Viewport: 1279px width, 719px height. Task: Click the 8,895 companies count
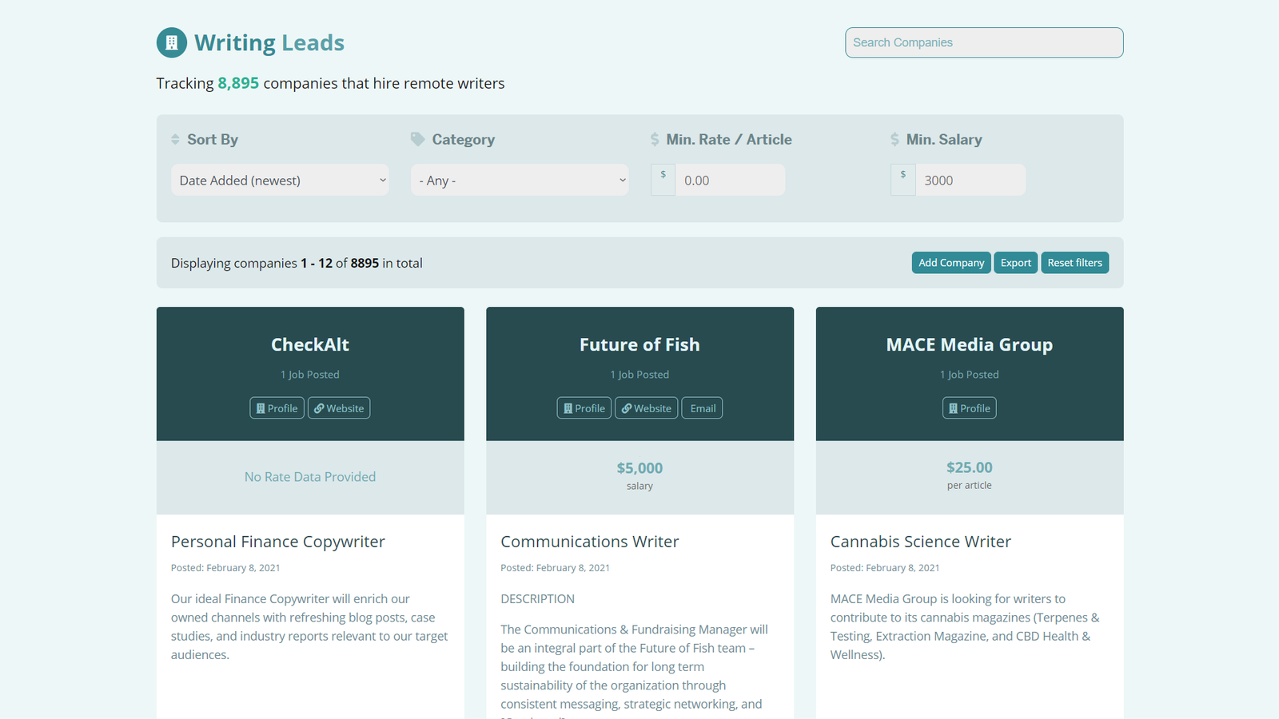[x=238, y=83]
